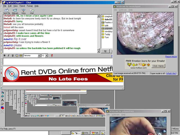Screen dimensions: 180x135
Task: Select the drawing pen and pencil tool
Action: pos(3,104)
